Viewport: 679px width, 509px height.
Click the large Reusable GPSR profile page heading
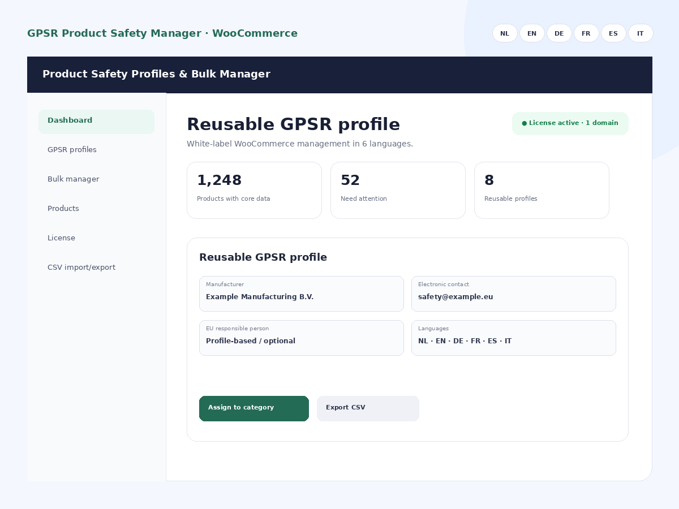coord(293,124)
